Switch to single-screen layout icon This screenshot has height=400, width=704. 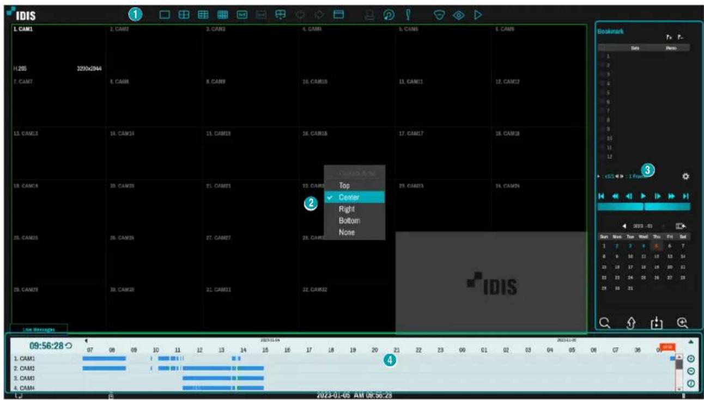[165, 15]
